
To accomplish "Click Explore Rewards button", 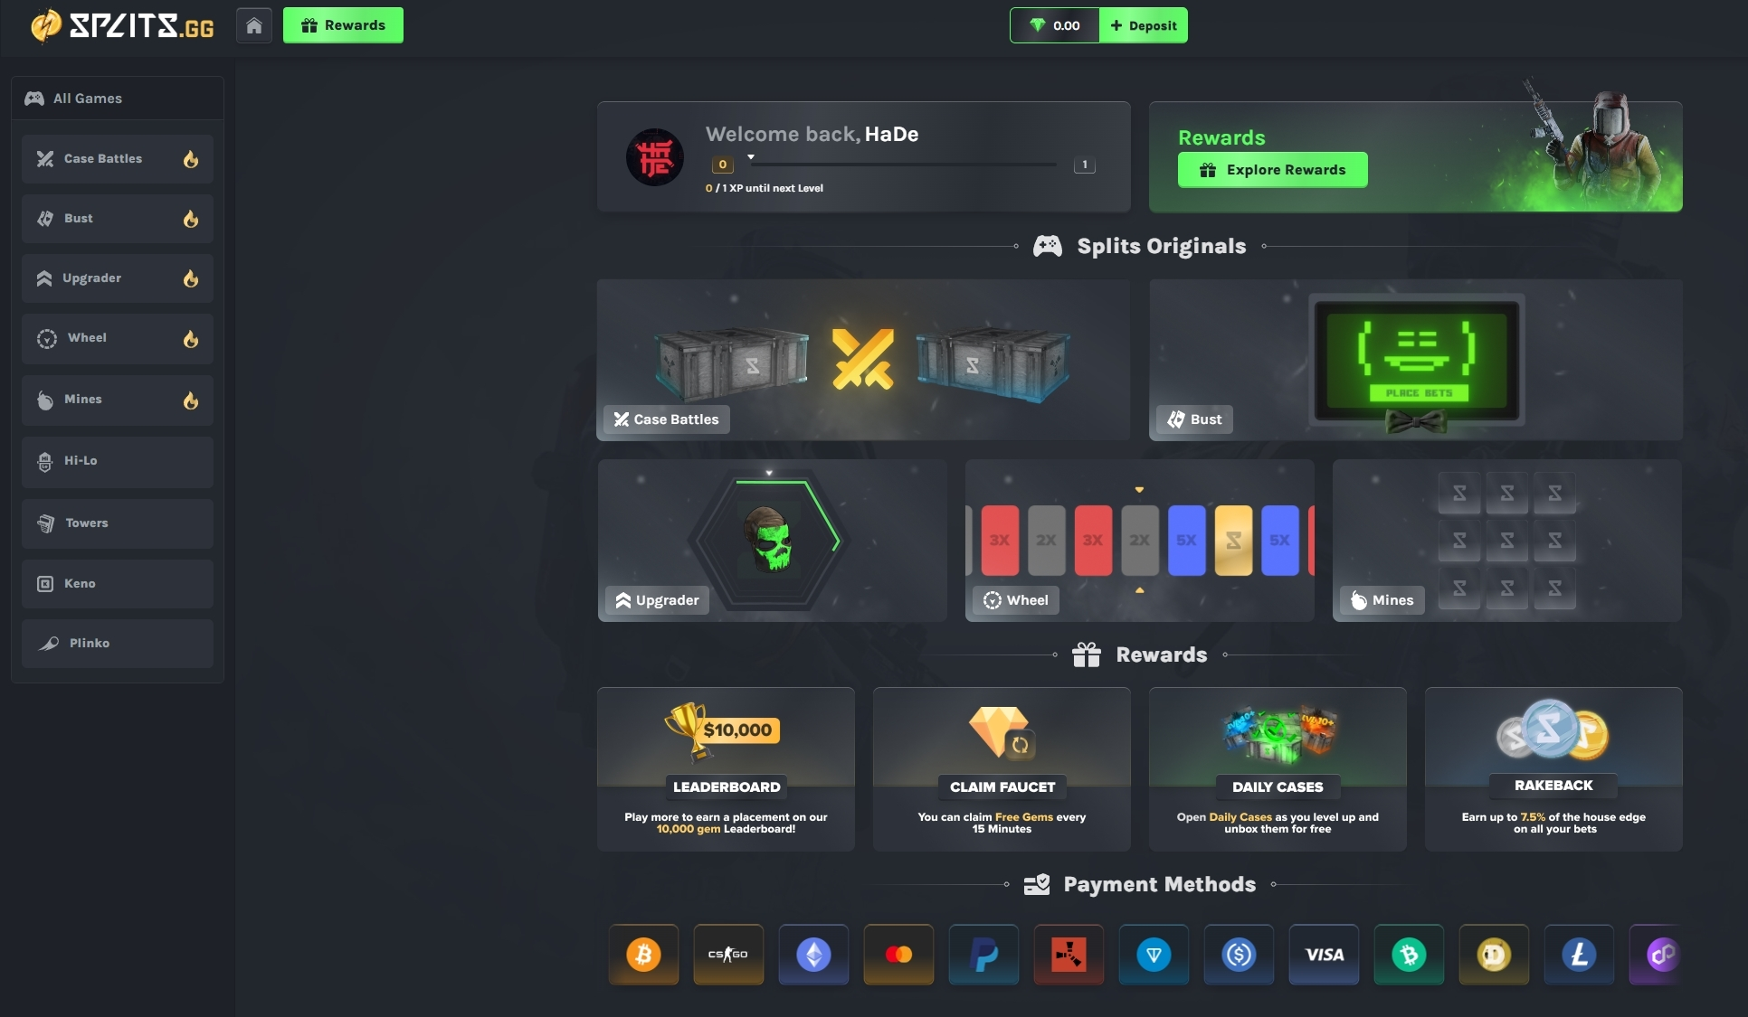I will pyautogui.click(x=1272, y=168).
